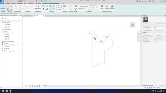Open the Select panel dropdown
Viewport: 166px width, 93px height.
click(x=3, y=11)
